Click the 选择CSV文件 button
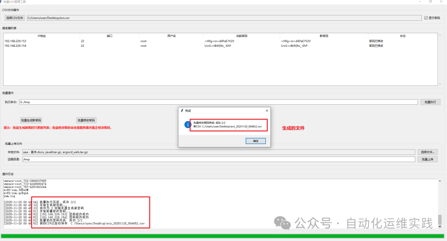447x241 pixels. pos(14,18)
